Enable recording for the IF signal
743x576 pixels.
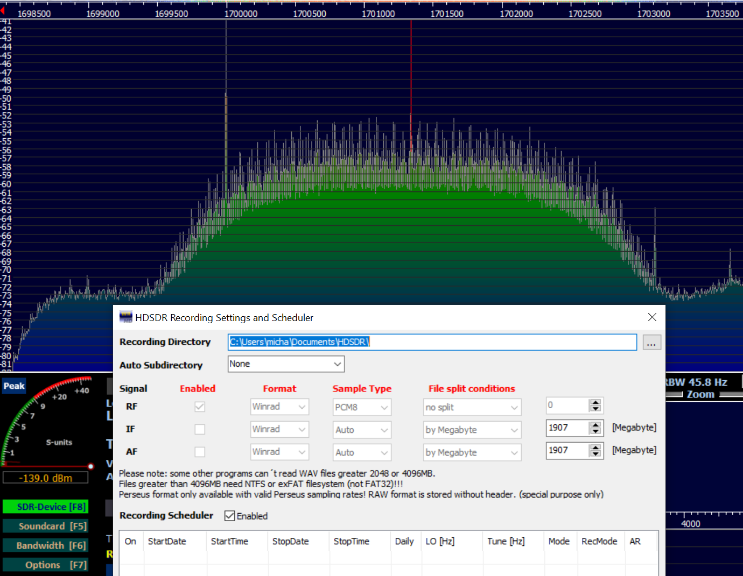coord(200,429)
